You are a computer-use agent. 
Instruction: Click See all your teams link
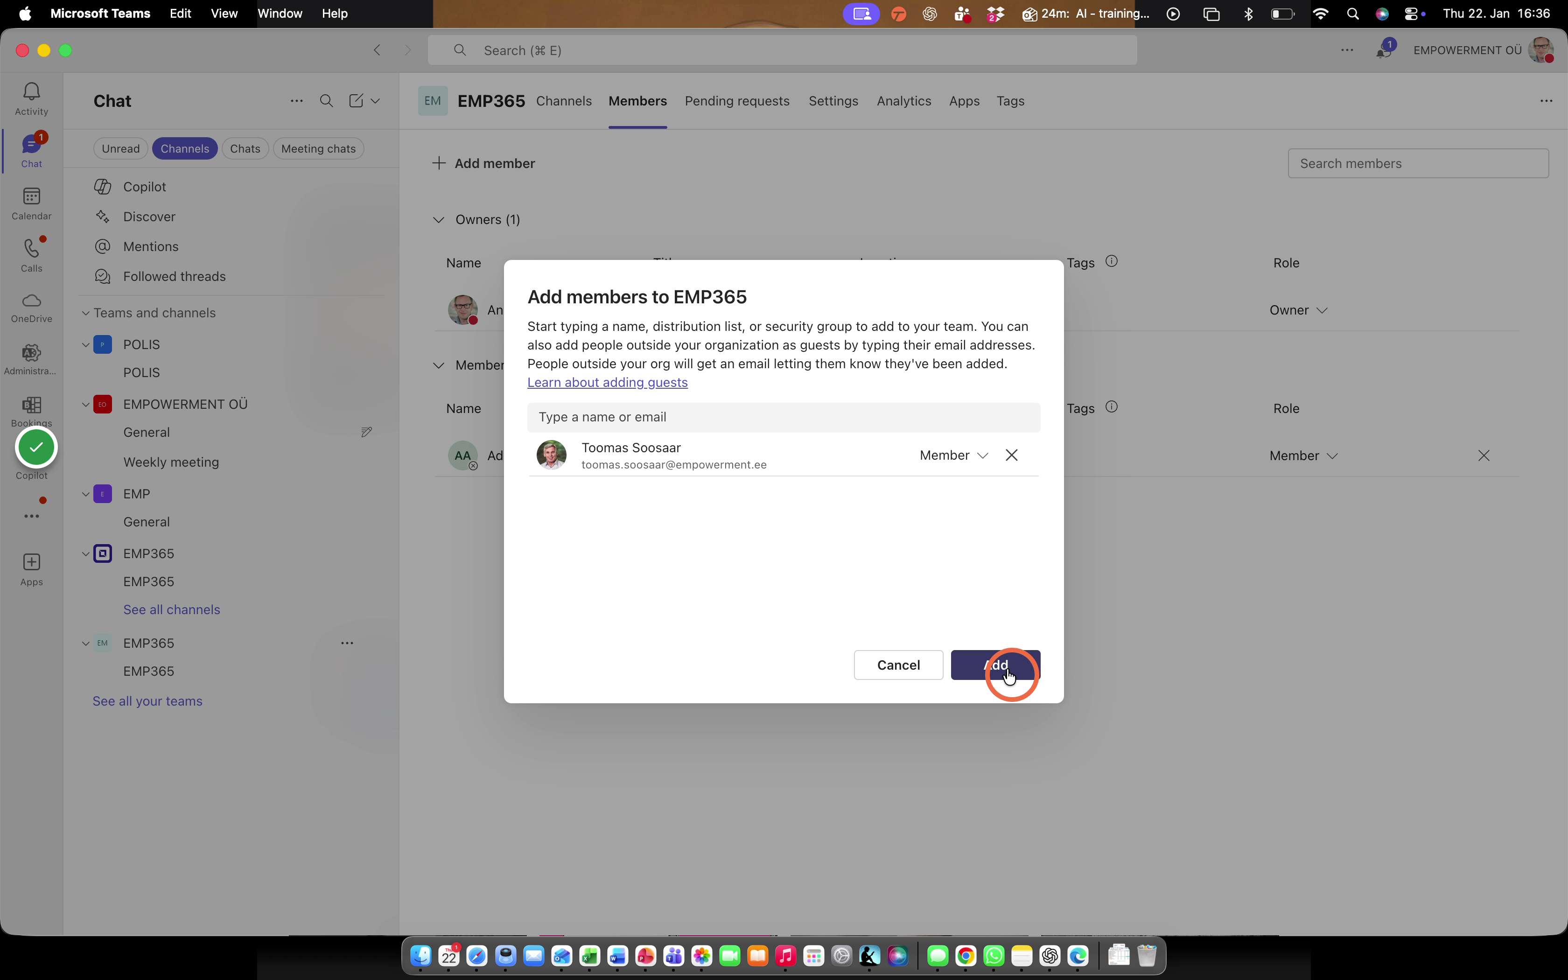pos(148,701)
